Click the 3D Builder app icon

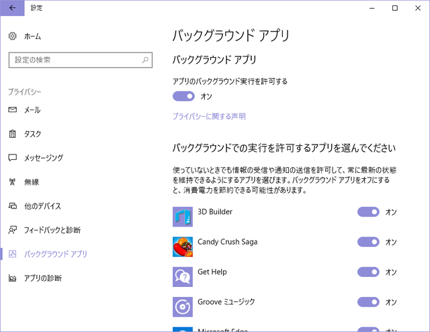pyautogui.click(x=183, y=217)
